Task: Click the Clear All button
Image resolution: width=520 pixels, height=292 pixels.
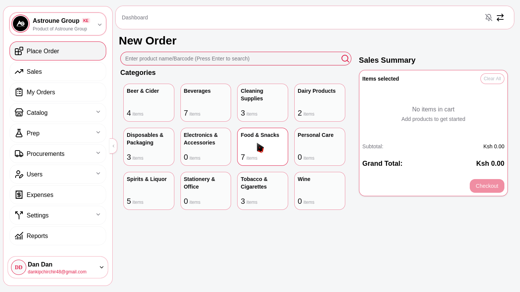Action: (492, 79)
